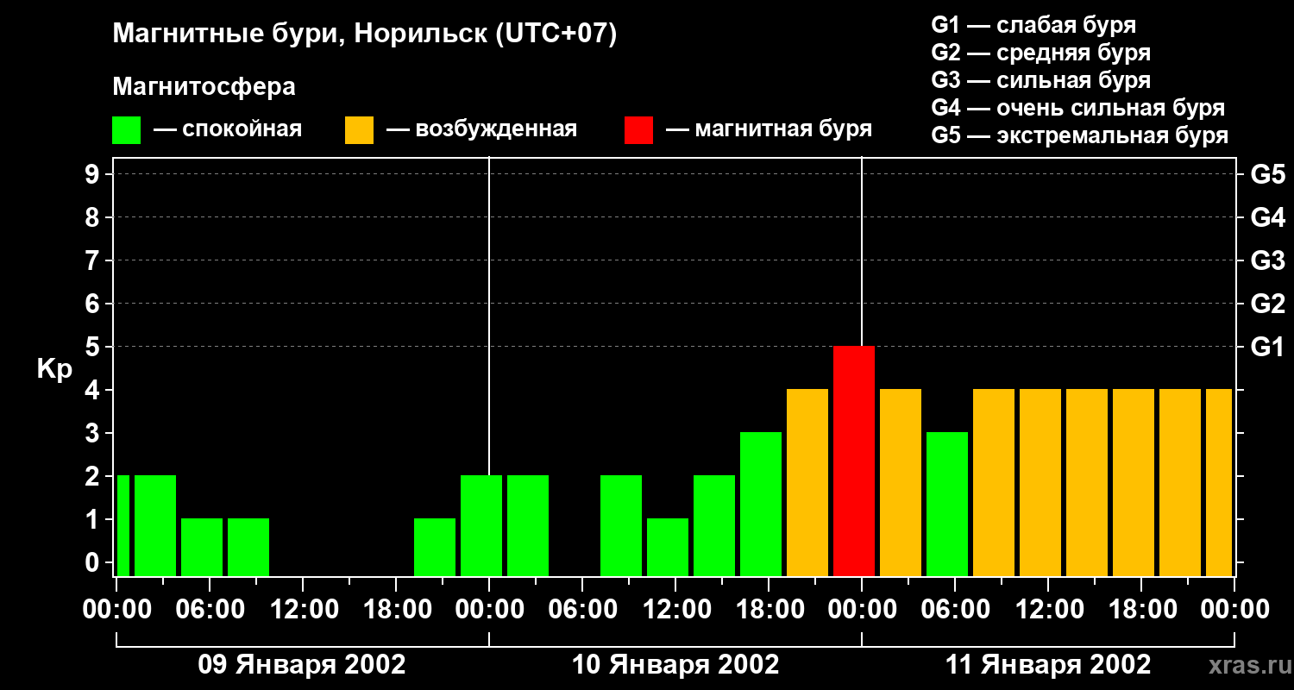Click the Kp axis value 4

coord(94,390)
